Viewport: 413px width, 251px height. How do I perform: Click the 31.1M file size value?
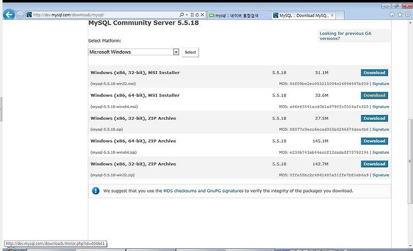tap(322, 73)
